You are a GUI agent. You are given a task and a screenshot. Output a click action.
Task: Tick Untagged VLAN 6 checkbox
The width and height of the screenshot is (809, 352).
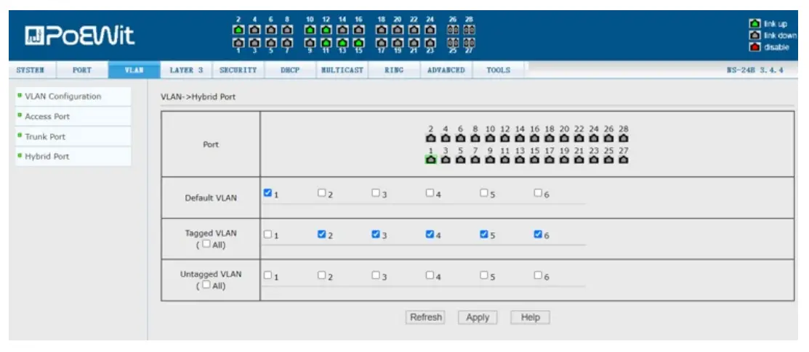[x=538, y=275]
